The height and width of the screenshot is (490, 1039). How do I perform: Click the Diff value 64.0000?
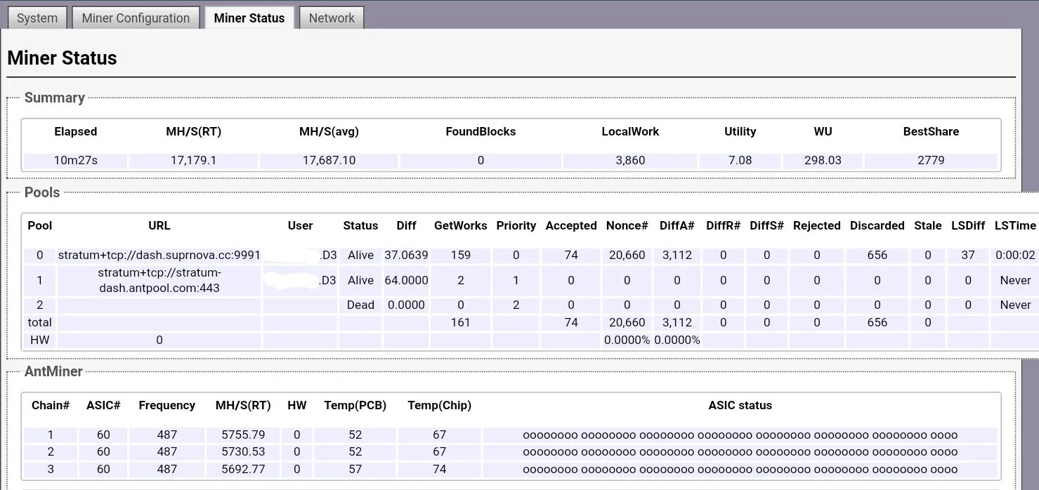pyautogui.click(x=406, y=280)
